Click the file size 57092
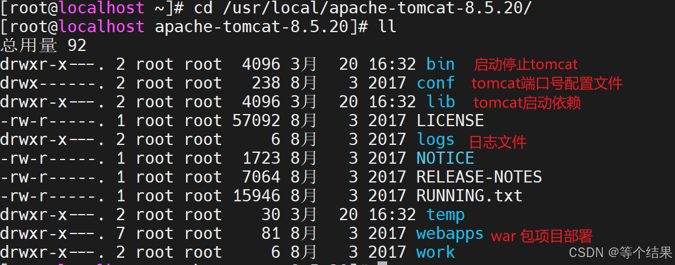Image resolution: width=675 pixels, height=265 pixels. [256, 120]
